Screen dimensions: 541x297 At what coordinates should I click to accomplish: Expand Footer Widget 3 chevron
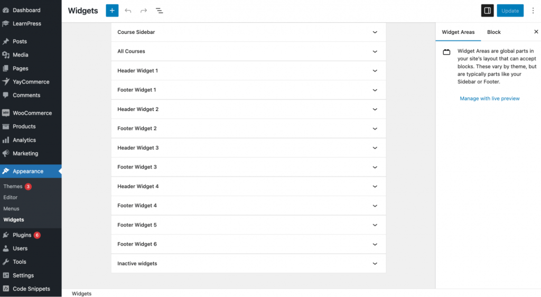(x=375, y=168)
